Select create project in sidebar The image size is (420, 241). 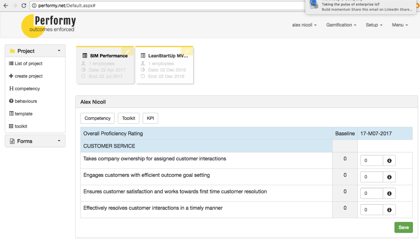(26, 76)
